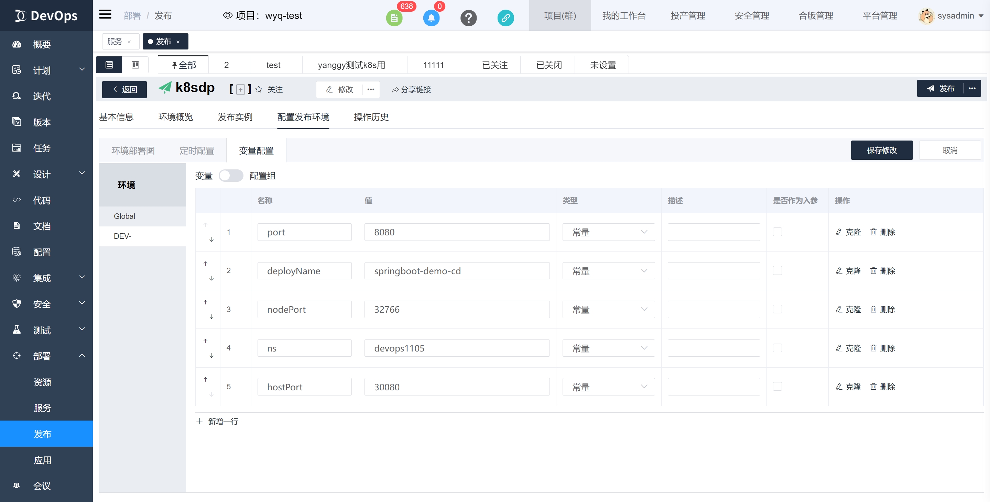The width and height of the screenshot is (990, 502).
Task: Switch to the 操作历史 tab
Action: [x=371, y=117]
